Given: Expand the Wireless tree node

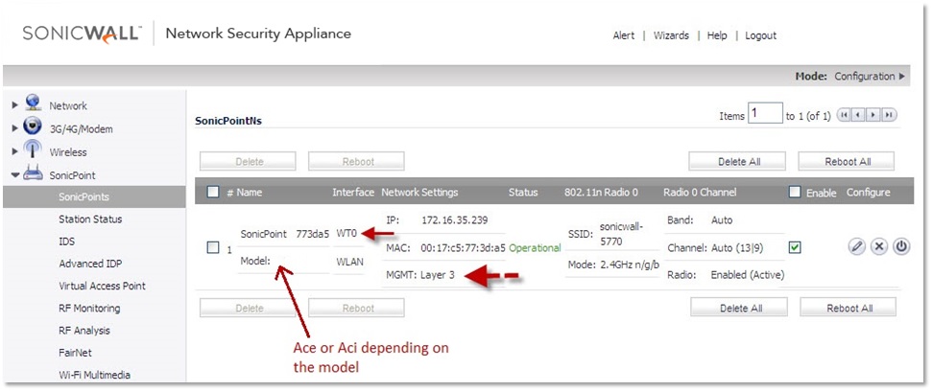Looking at the screenshot, I should (x=15, y=151).
